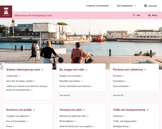
Task: Open the Meny navigation button
Action: click(x=153, y=15)
